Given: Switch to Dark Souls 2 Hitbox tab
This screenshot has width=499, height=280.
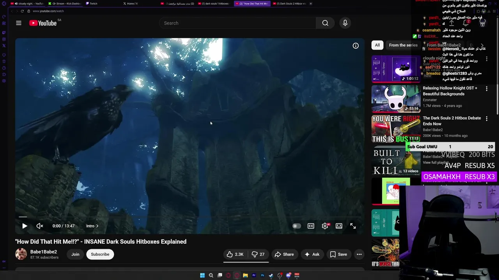Looking at the screenshot, I should click(289, 3).
